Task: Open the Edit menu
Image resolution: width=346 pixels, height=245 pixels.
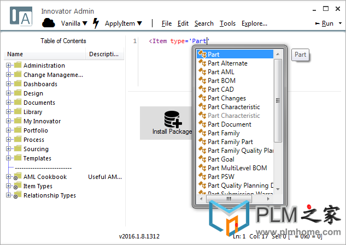Action: (x=183, y=23)
